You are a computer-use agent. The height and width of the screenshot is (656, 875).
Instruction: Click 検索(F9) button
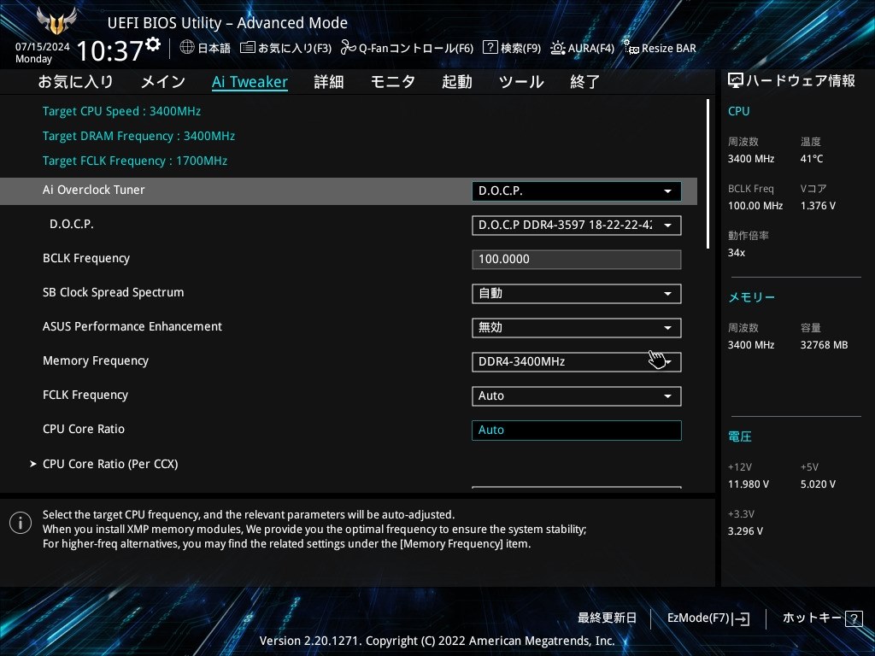click(x=512, y=48)
